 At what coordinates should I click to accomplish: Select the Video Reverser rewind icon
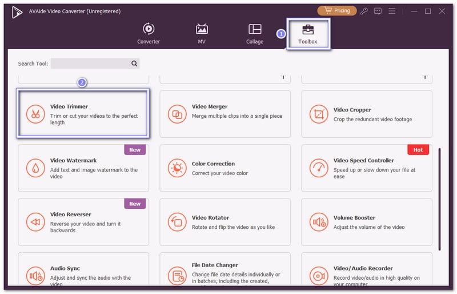click(35, 222)
